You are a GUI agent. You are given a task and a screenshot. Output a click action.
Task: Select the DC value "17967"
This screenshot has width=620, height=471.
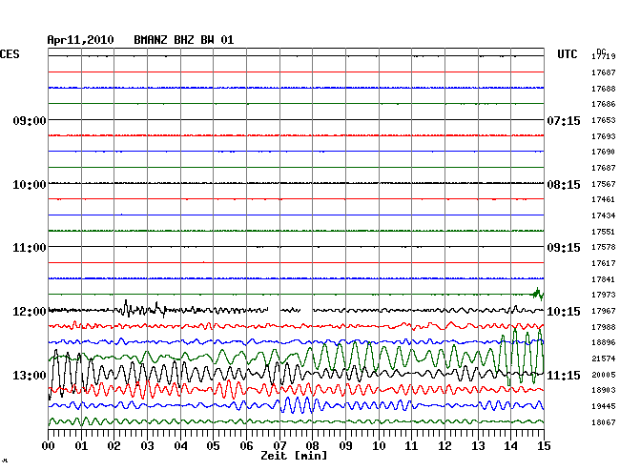pos(604,311)
